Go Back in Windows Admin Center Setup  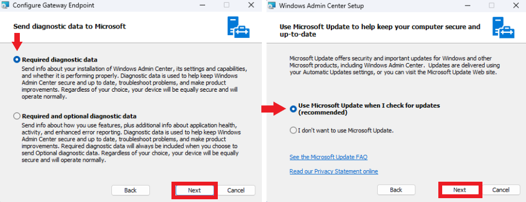click(x=396, y=190)
